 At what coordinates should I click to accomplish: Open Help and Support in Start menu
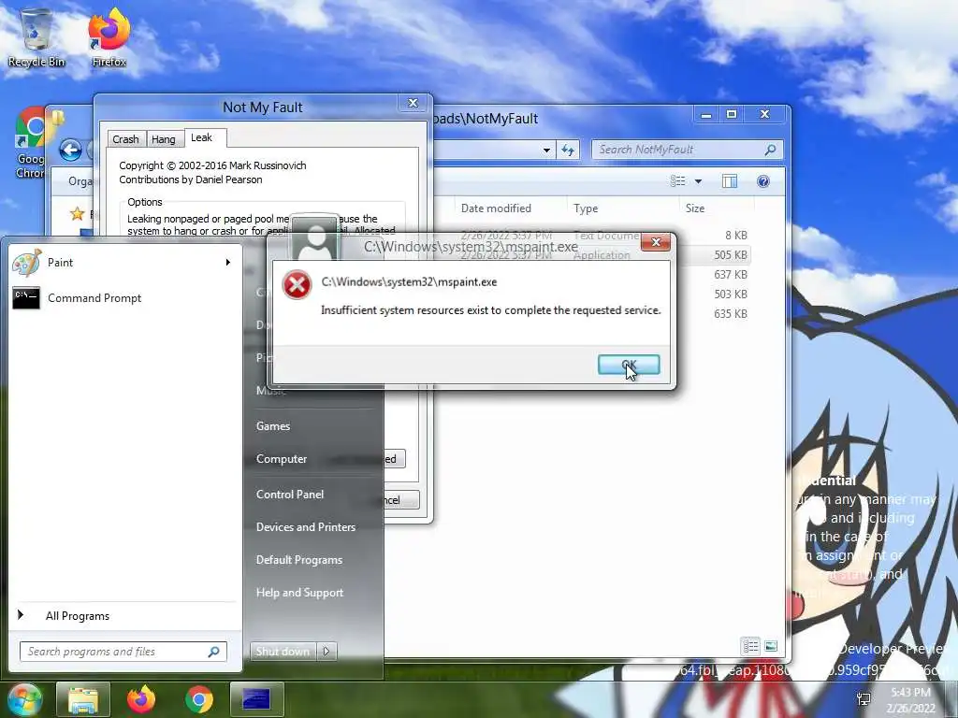pyautogui.click(x=300, y=592)
